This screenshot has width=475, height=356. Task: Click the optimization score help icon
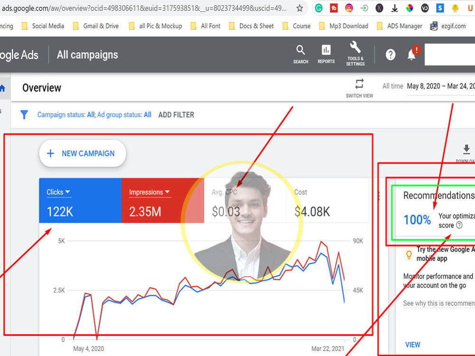[459, 225]
